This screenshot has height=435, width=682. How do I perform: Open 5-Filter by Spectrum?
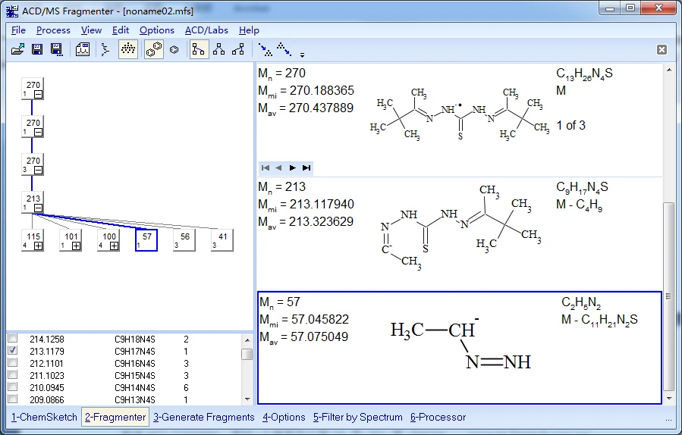point(357,417)
